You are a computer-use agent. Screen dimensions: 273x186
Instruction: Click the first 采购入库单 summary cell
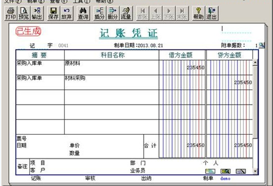pyautogui.click(x=40, y=68)
